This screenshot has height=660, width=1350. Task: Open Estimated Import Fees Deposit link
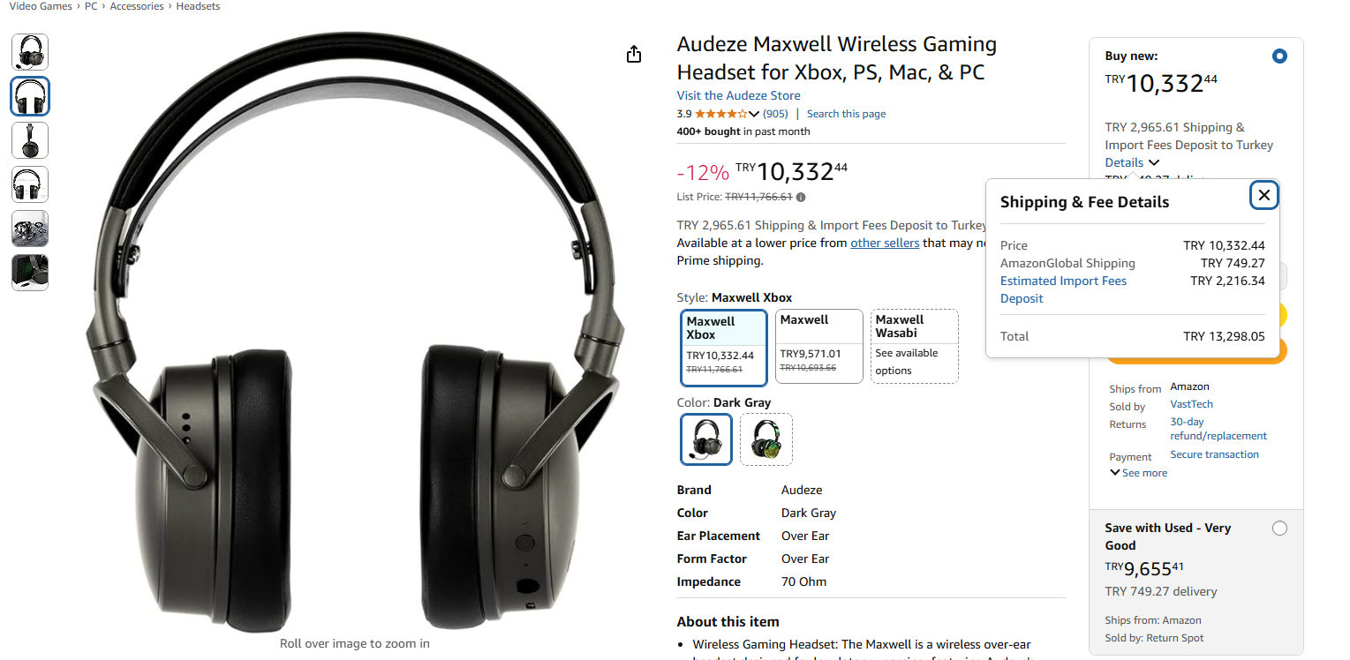click(x=1063, y=289)
